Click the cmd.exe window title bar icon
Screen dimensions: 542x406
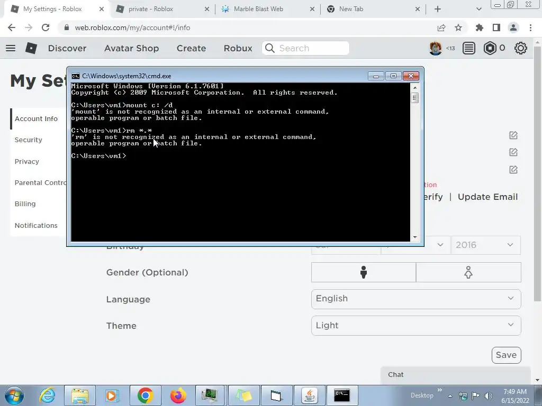point(75,76)
